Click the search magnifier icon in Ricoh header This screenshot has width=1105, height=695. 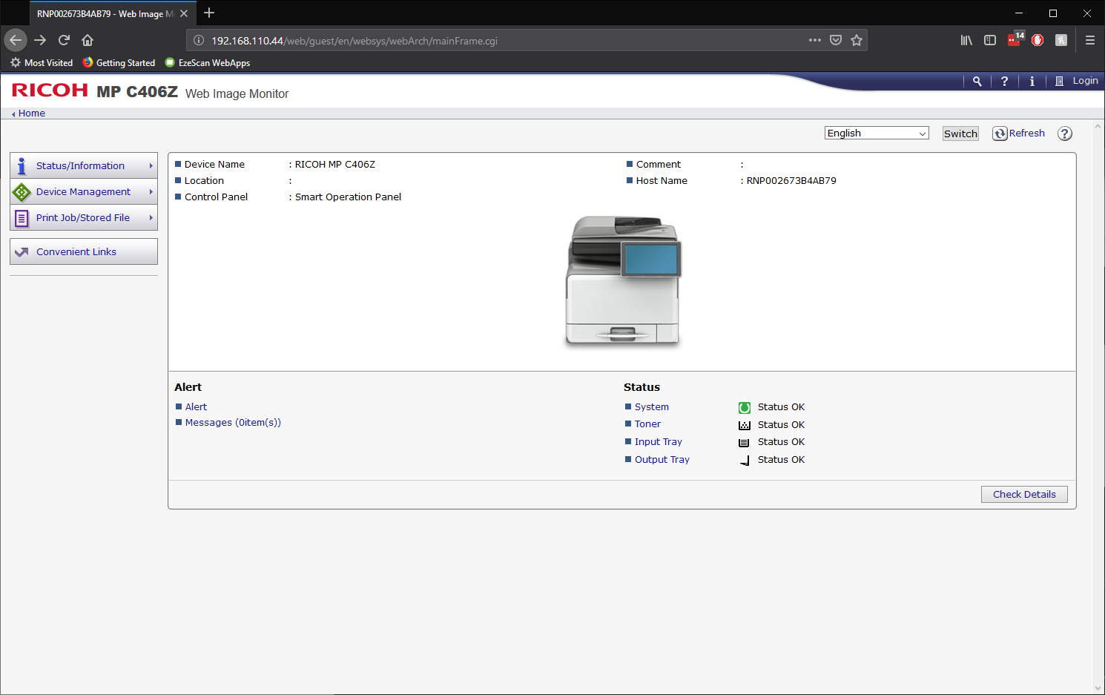pyautogui.click(x=977, y=82)
